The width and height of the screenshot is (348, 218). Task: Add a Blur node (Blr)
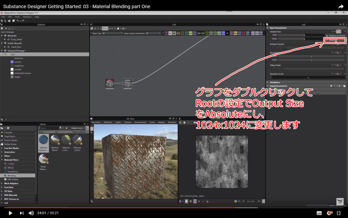174,33
